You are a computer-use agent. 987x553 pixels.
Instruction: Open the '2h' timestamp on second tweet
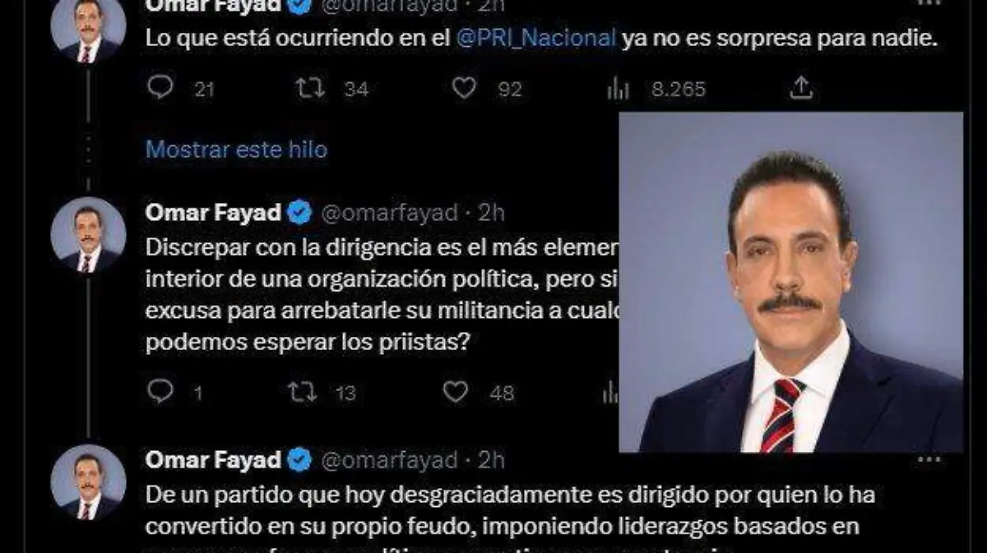tap(491, 213)
